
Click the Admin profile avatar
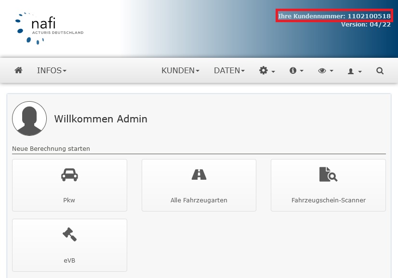click(x=29, y=119)
